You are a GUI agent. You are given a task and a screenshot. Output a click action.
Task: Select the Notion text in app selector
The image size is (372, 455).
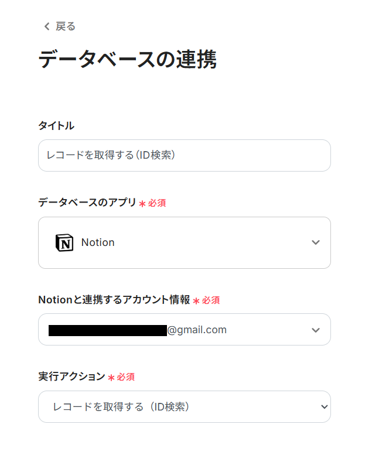coord(98,242)
